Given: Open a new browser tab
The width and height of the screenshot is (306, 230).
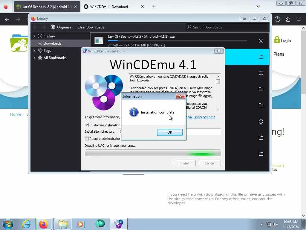Looking at the screenshot, I should pyautogui.click(x=154, y=7).
